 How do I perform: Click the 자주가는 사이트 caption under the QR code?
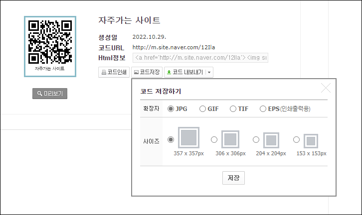(x=50, y=69)
